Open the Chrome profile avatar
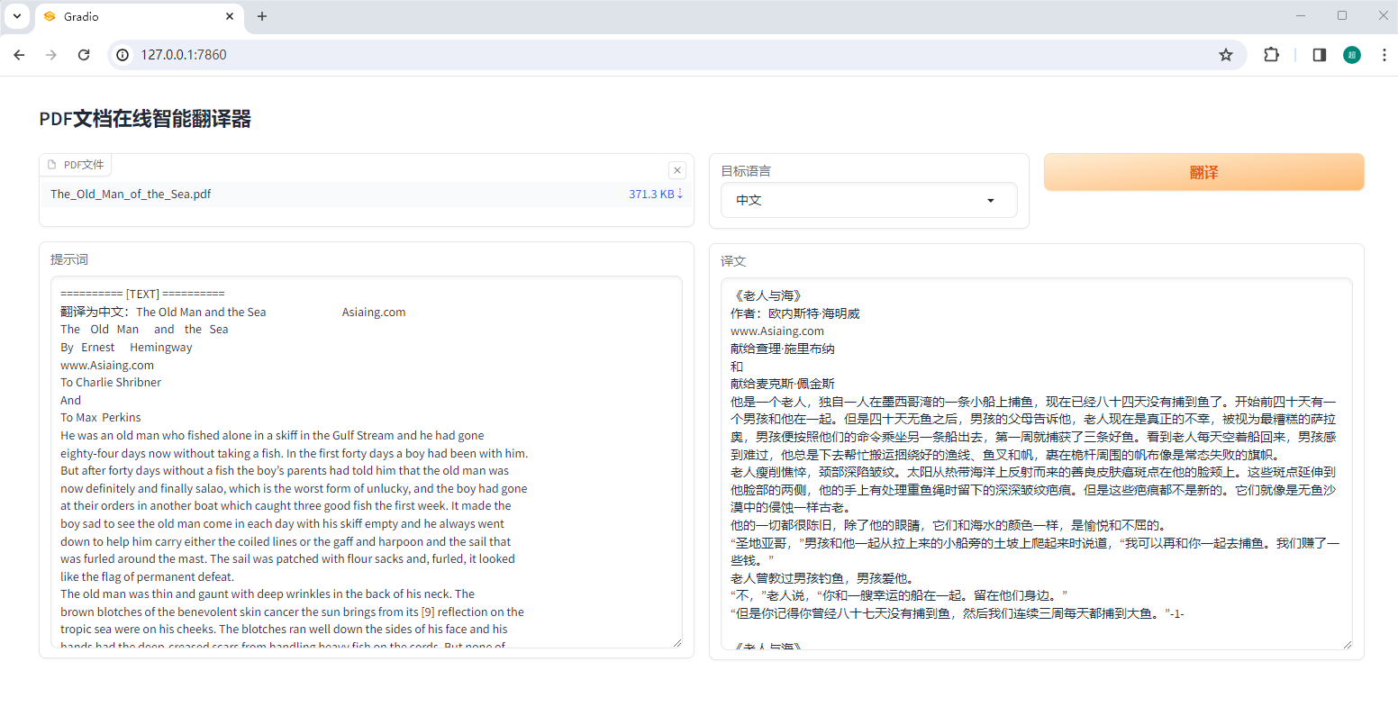This screenshot has height=707, width=1398. (1352, 55)
